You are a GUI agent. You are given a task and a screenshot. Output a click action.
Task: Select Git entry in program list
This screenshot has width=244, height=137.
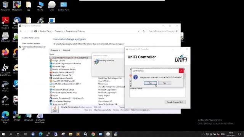click(54, 87)
